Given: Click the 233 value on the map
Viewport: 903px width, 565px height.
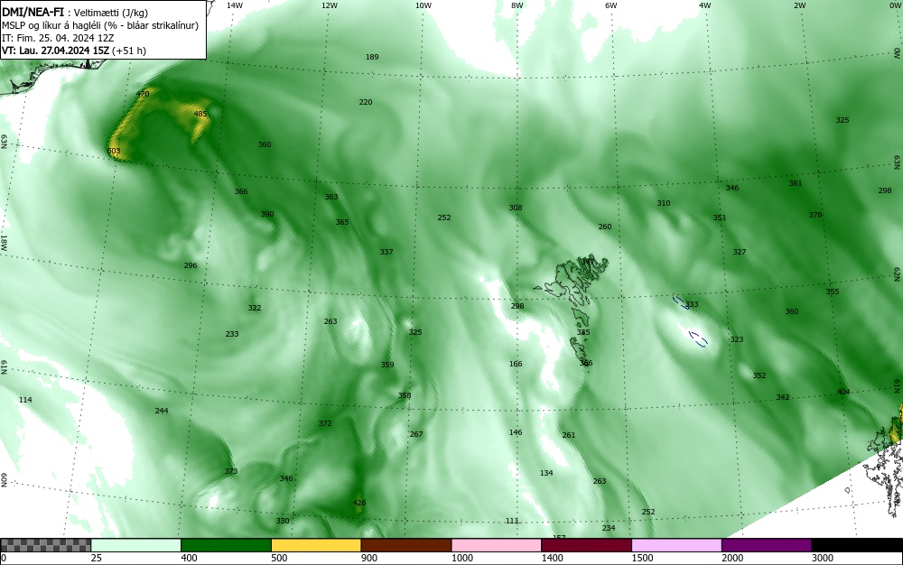Looking at the screenshot, I should tap(232, 334).
